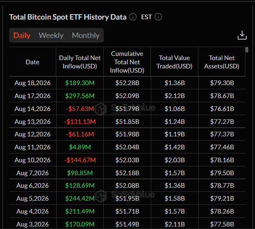
Task: Select the $1.58B traded value
Action: (x=175, y=199)
